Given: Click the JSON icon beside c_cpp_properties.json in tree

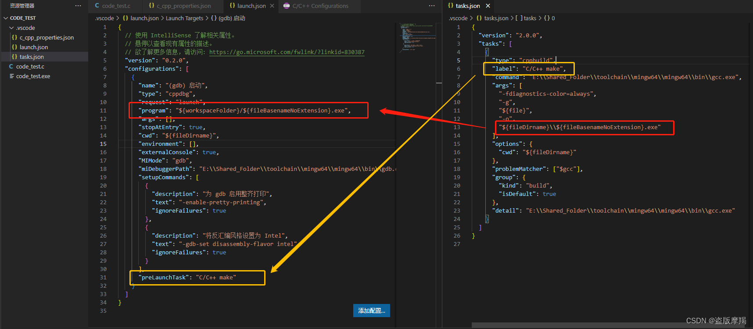Looking at the screenshot, I should [14, 37].
